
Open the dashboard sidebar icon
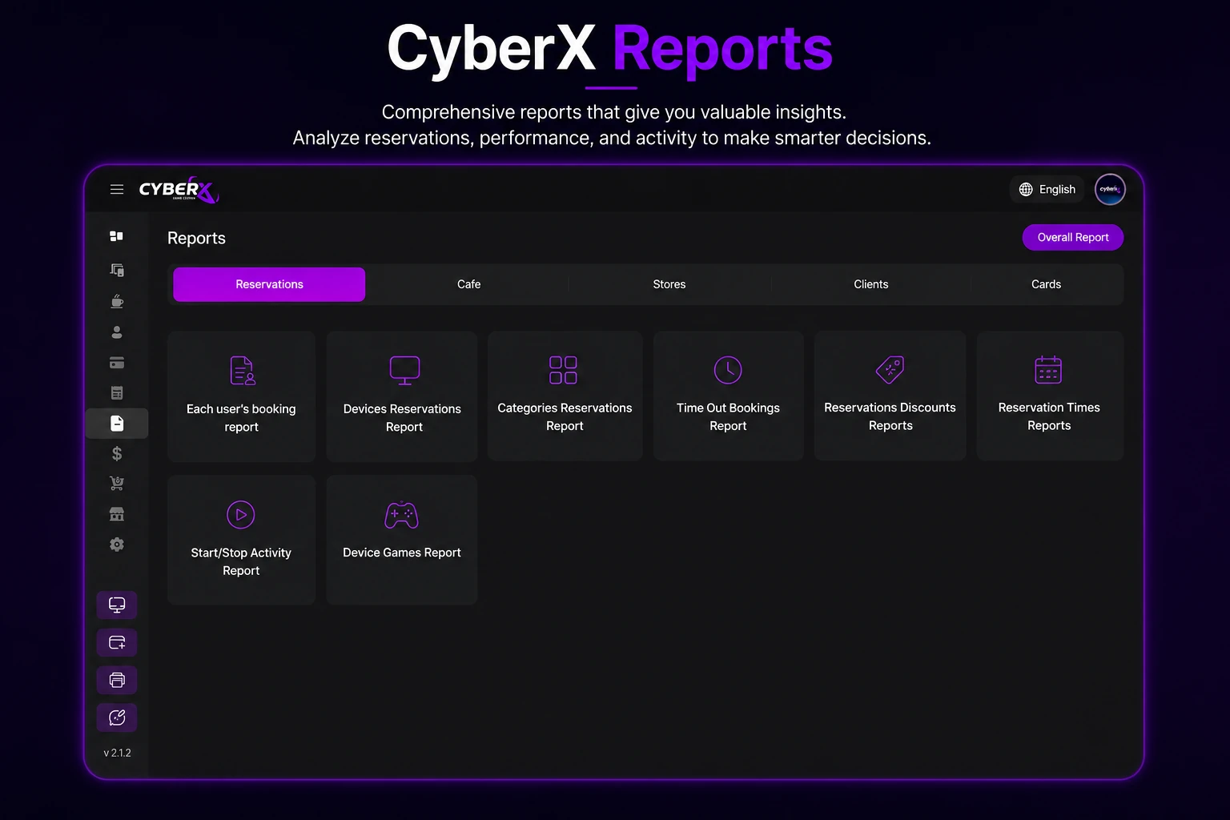click(117, 236)
